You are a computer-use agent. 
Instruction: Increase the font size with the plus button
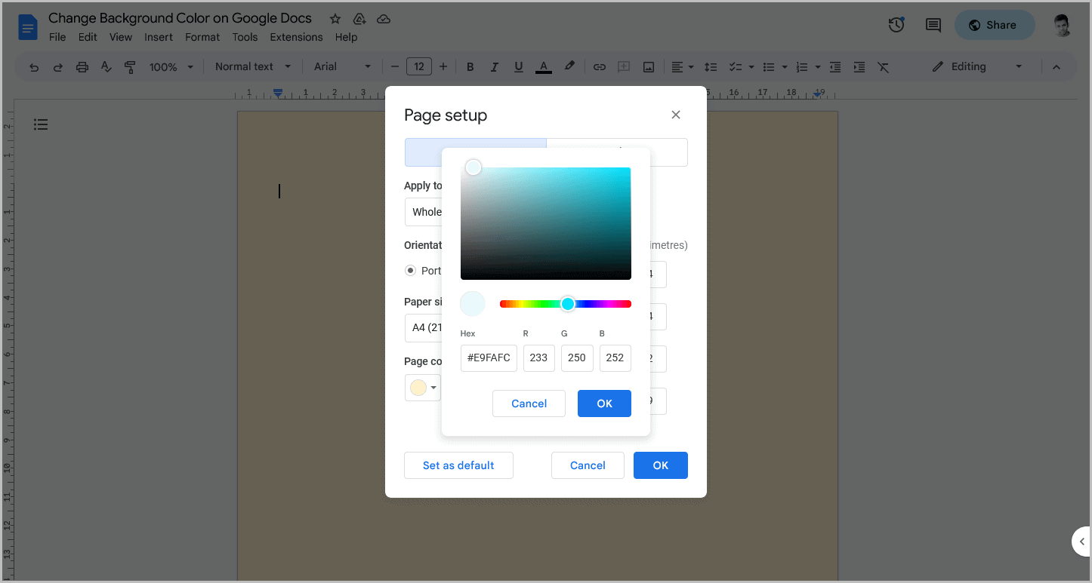(x=443, y=66)
